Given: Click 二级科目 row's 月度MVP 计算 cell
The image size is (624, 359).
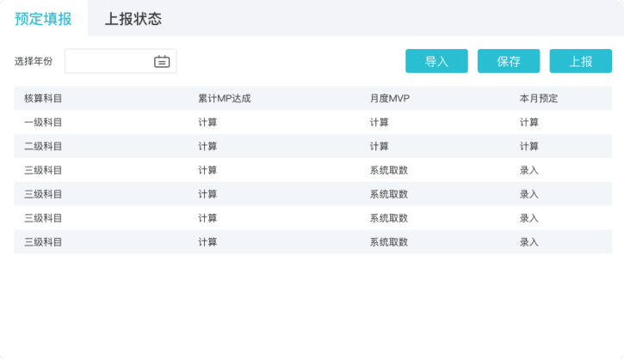Looking at the screenshot, I should 379,146.
